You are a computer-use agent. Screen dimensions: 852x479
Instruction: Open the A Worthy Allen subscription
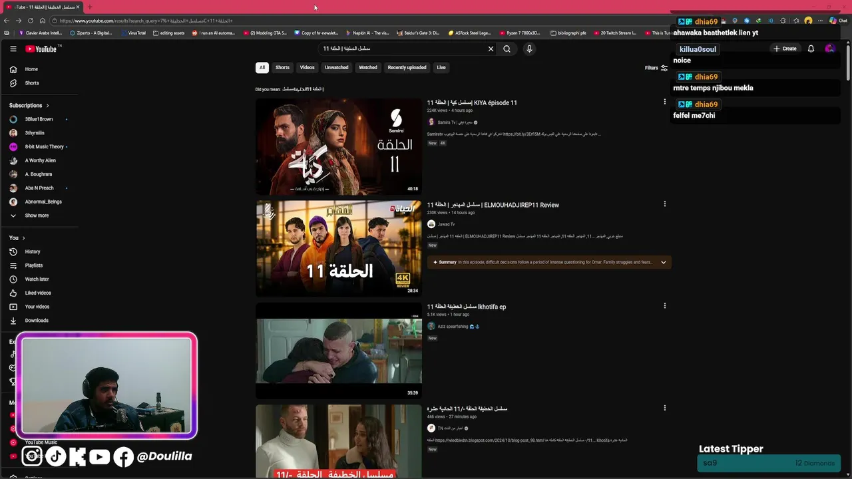tap(39, 160)
